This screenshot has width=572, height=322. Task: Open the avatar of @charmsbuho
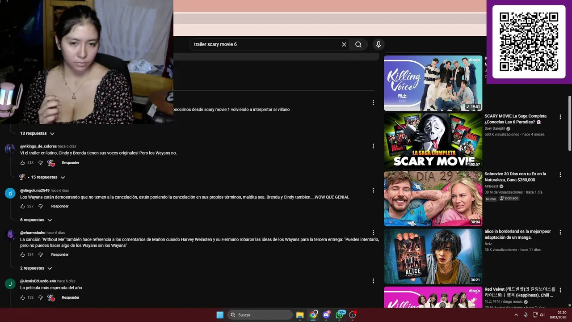10,236
